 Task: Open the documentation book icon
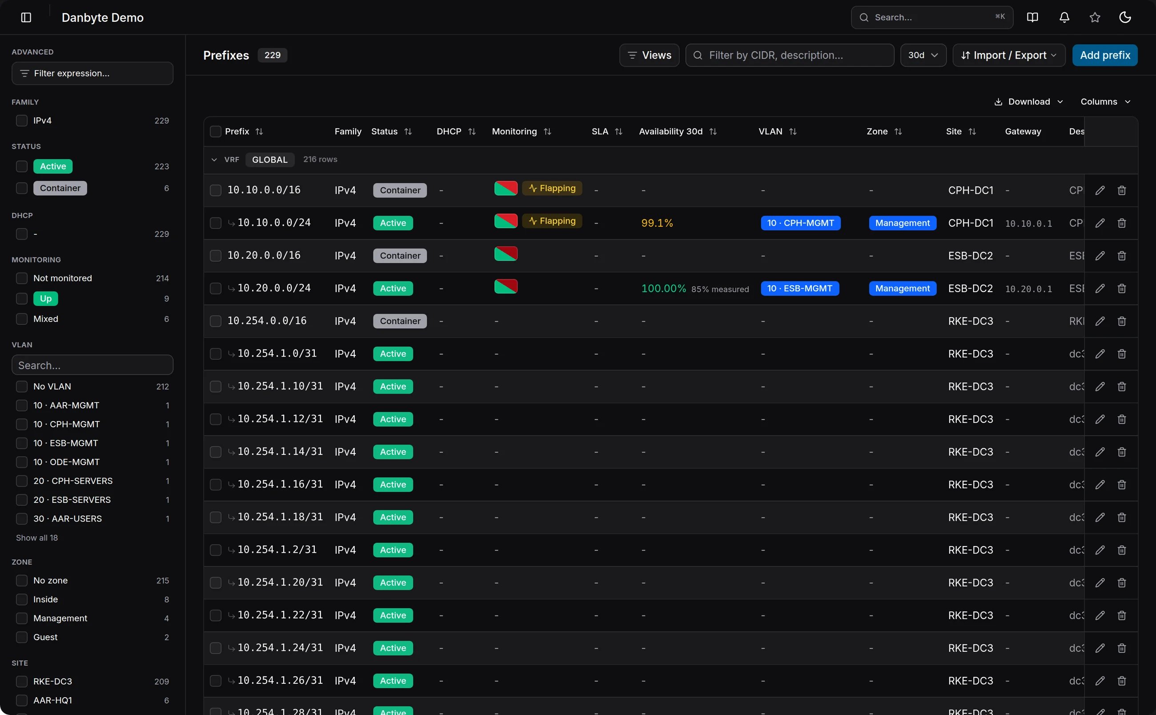point(1032,17)
